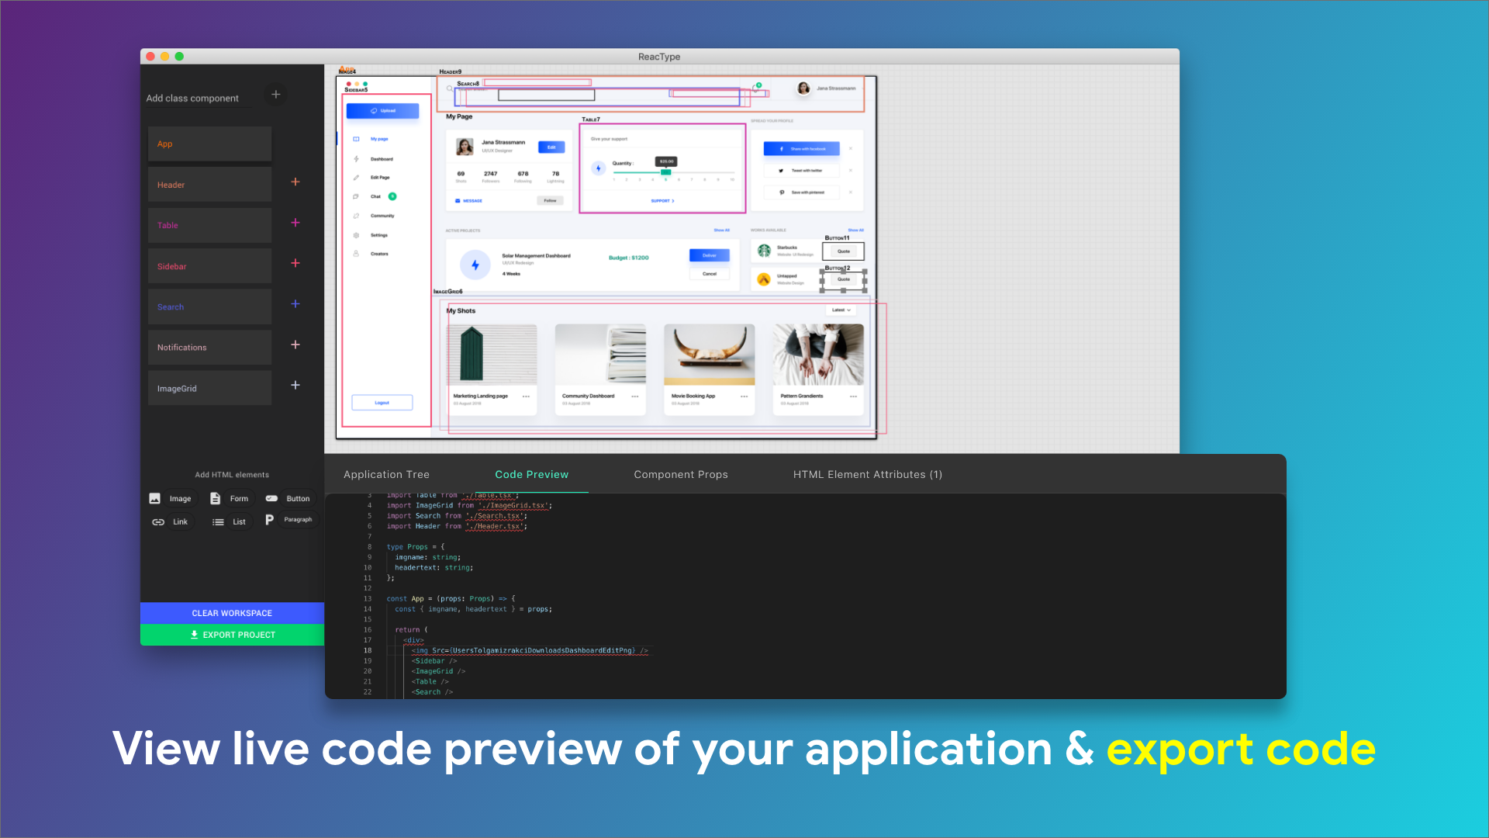This screenshot has height=838, width=1489.
Task: Click the plus button to add a class component
Action: [275, 95]
